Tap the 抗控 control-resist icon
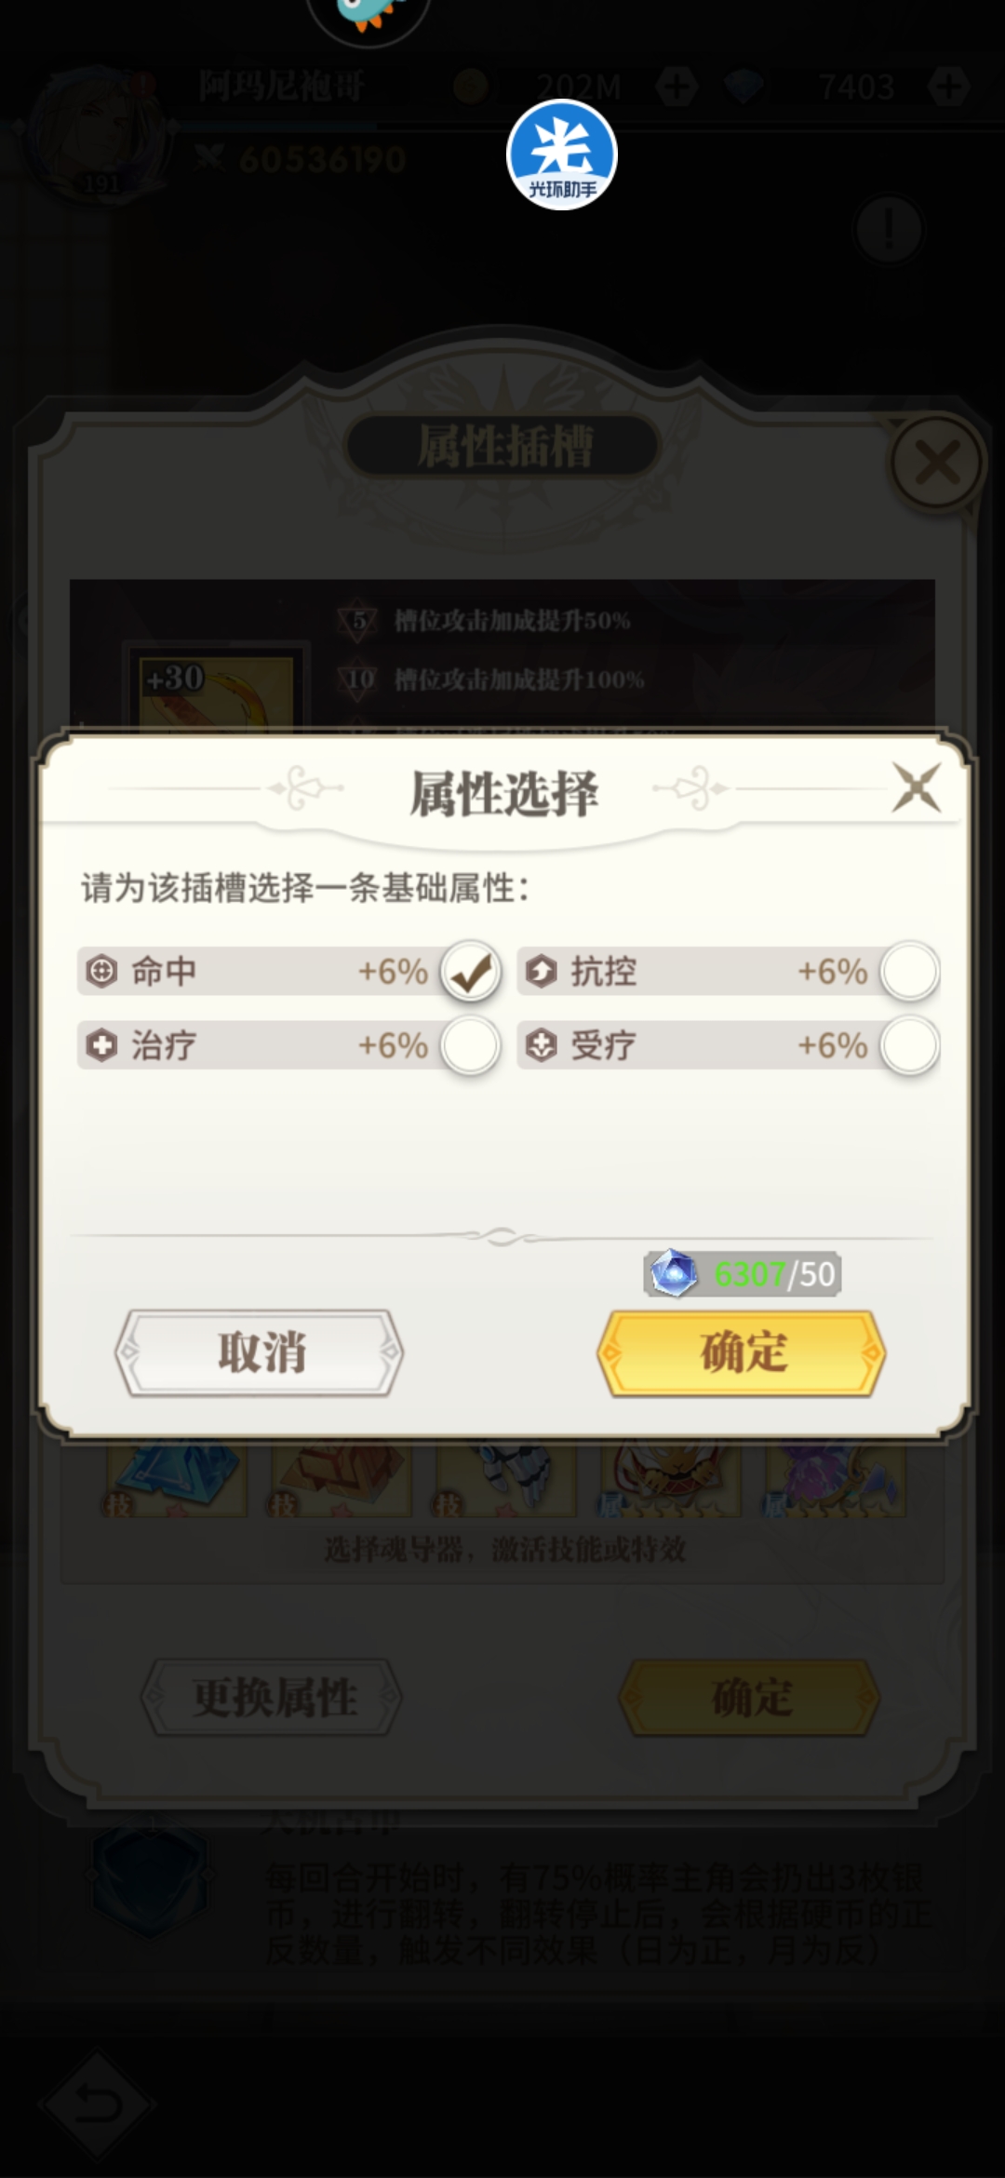This screenshot has height=2178, width=1005. tap(541, 971)
